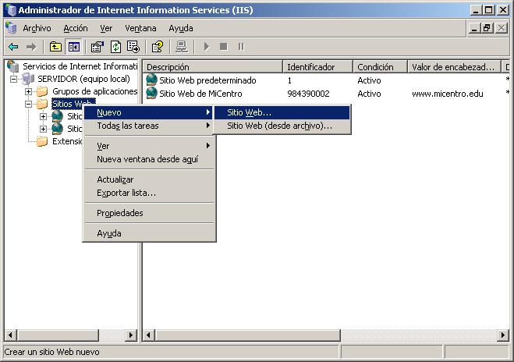Open the Ventana menu
The height and width of the screenshot is (362, 514).
click(x=140, y=28)
